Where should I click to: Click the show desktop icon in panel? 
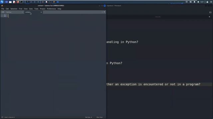click(6, 2)
